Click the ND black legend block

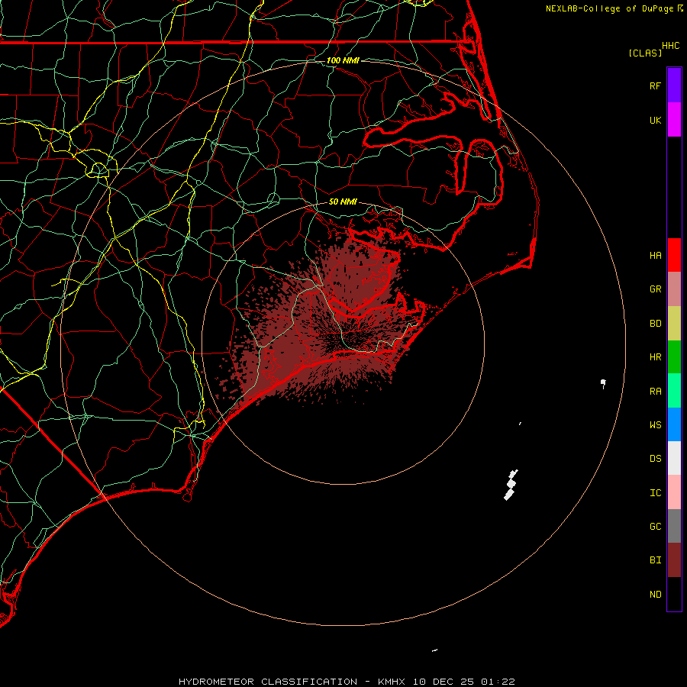pos(674,594)
